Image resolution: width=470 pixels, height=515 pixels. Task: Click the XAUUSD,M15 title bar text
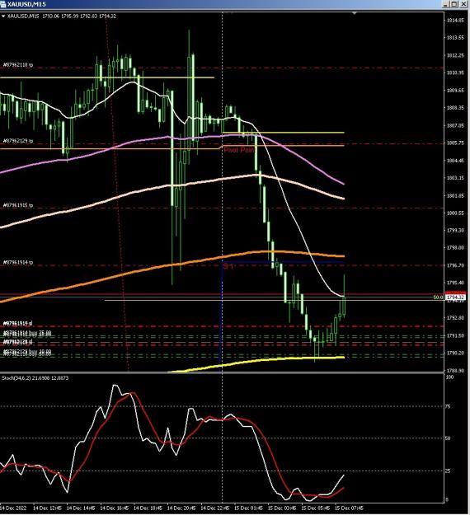pyautogui.click(x=26, y=4)
